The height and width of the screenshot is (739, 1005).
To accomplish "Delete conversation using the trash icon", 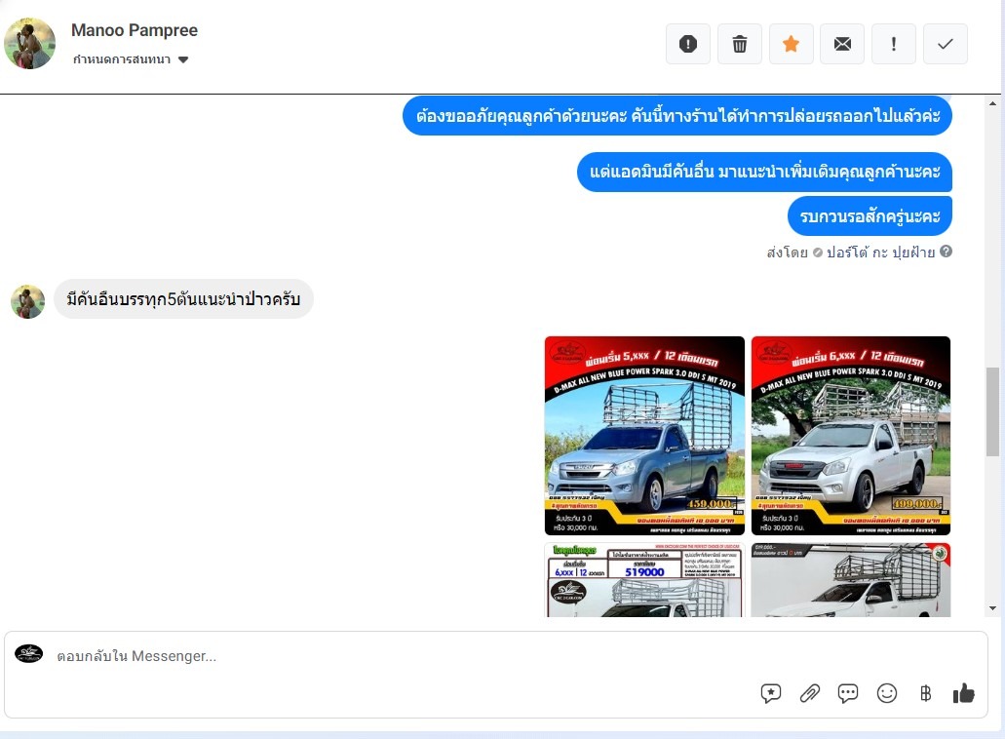I will pos(740,44).
